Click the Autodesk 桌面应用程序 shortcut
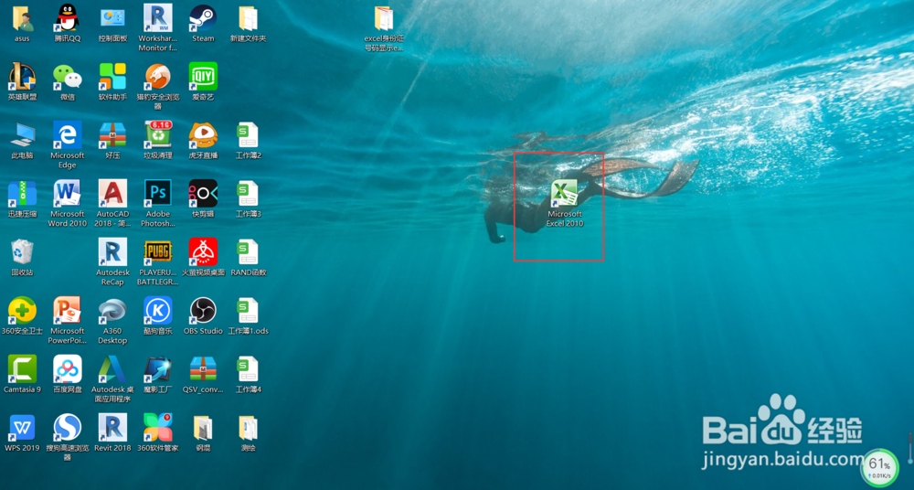Image resolution: width=914 pixels, height=490 pixels. pyautogui.click(x=112, y=378)
